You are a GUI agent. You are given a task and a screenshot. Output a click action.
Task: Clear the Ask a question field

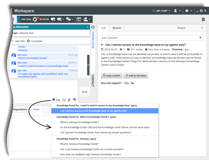(200, 38)
